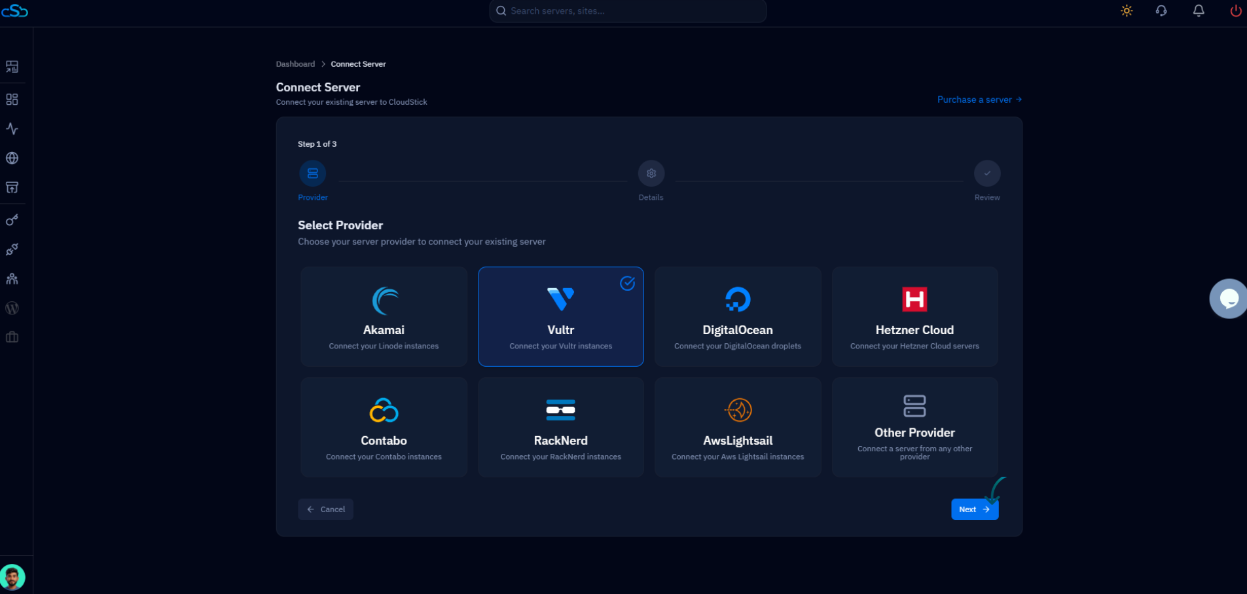
Task: Proceed with the Next button
Action: pos(975,510)
